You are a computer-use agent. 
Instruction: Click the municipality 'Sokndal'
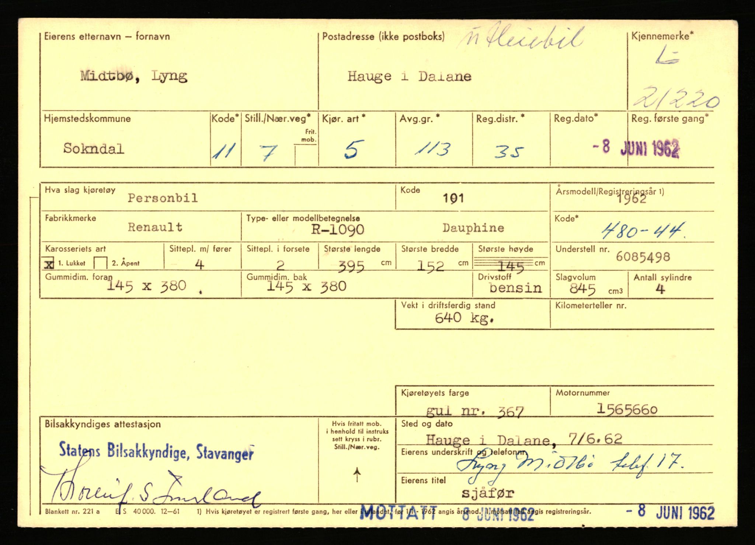94,149
